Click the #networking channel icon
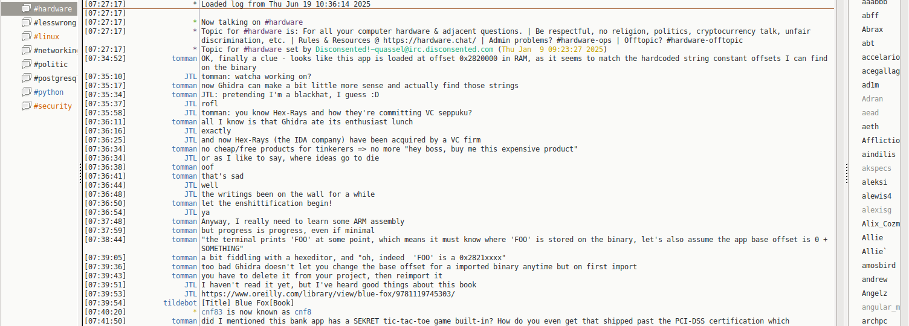Image resolution: width=909 pixels, height=326 pixels. pyautogui.click(x=27, y=51)
